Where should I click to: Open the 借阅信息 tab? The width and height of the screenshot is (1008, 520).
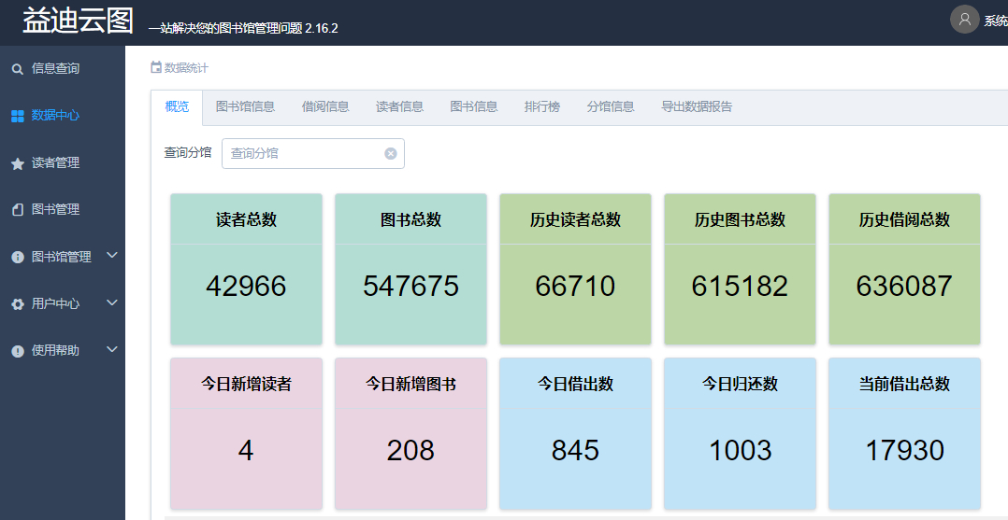click(x=325, y=106)
